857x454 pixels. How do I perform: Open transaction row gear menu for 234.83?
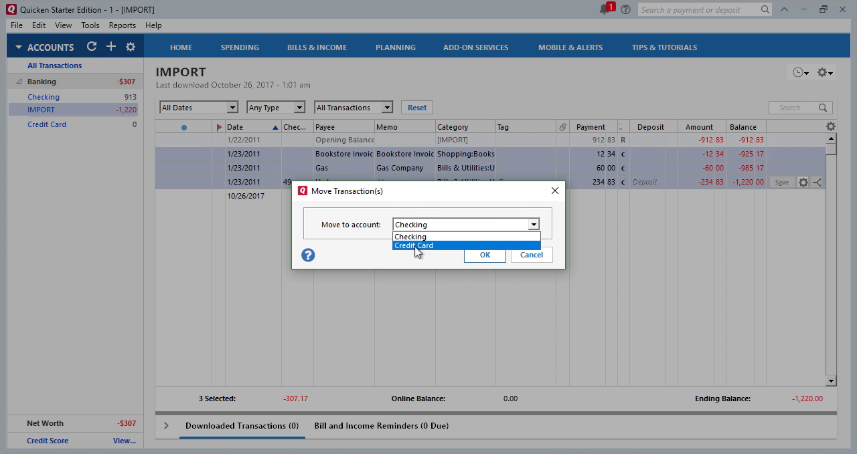click(803, 182)
